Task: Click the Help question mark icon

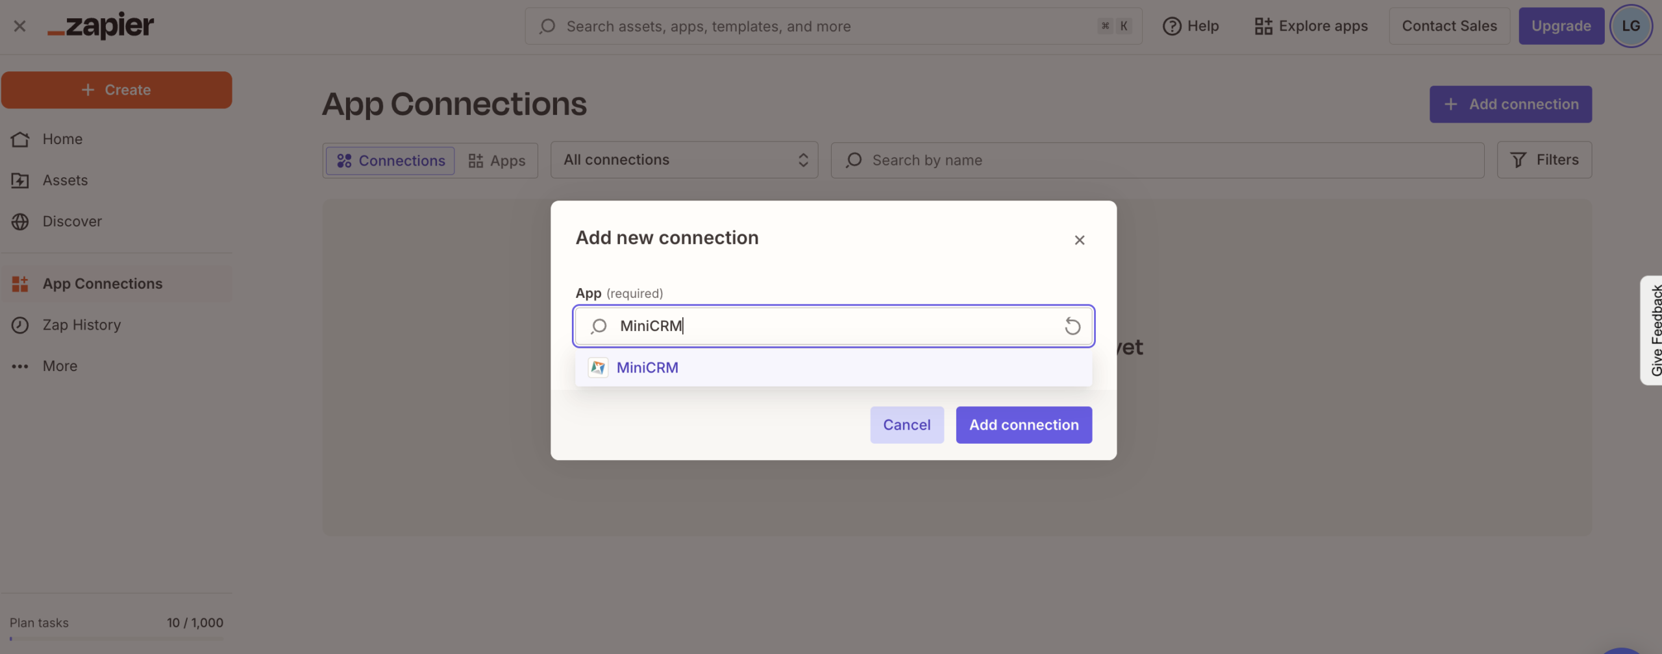Action: (x=1171, y=26)
